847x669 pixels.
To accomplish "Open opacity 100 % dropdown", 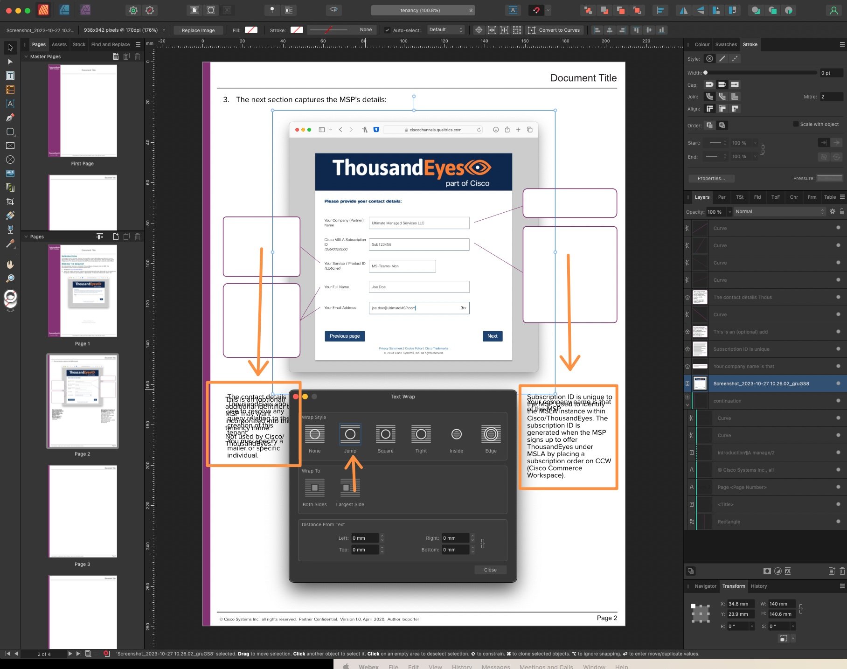I will 730,212.
